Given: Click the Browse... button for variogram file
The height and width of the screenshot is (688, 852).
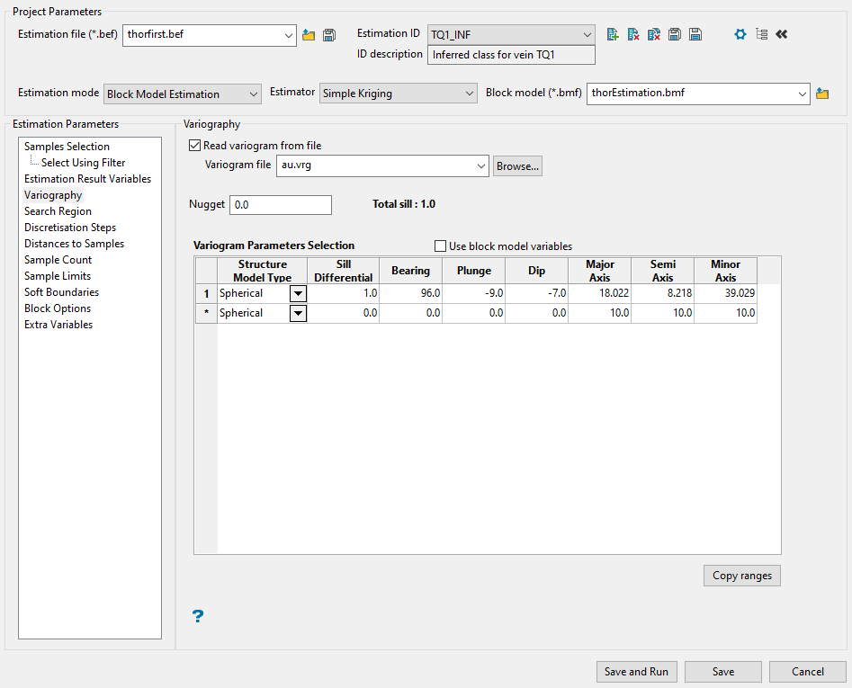Looking at the screenshot, I should pyautogui.click(x=517, y=166).
